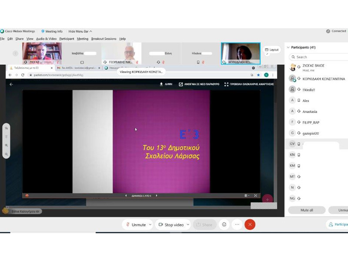Toggle Unmute microphone button

[x=136, y=224]
